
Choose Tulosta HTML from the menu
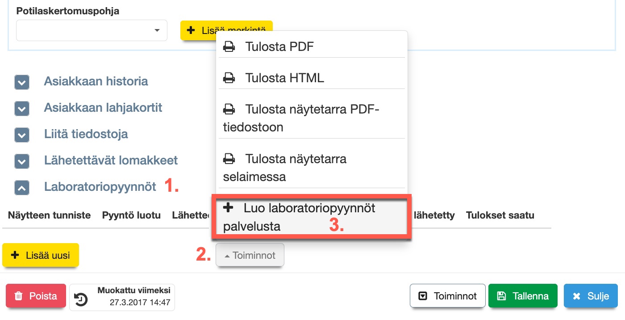click(311, 78)
